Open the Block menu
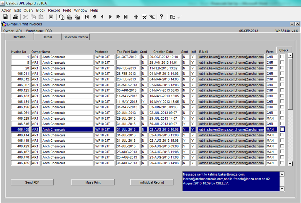 tap(41, 10)
